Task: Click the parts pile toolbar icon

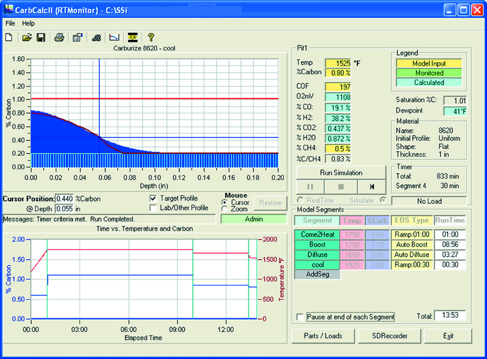Action: point(97,38)
